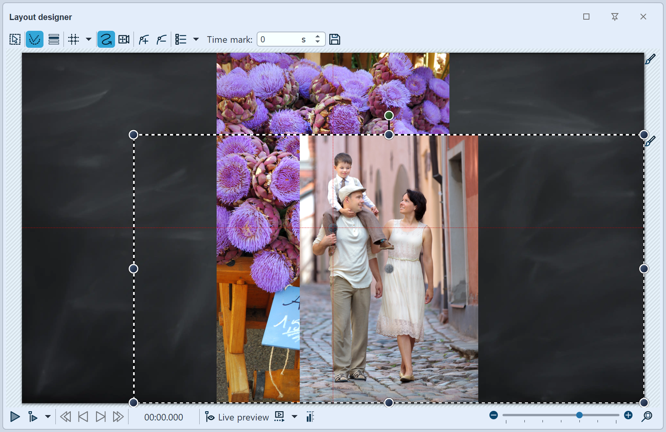The width and height of the screenshot is (666, 432).
Task: Toggle preview in separate window
Action: coord(279,417)
